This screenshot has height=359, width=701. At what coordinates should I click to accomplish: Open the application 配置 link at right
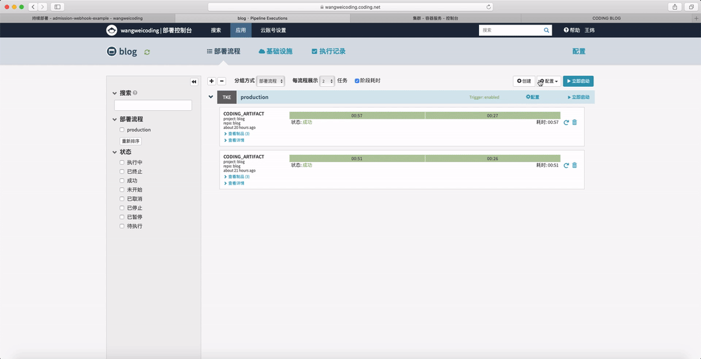point(579,51)
